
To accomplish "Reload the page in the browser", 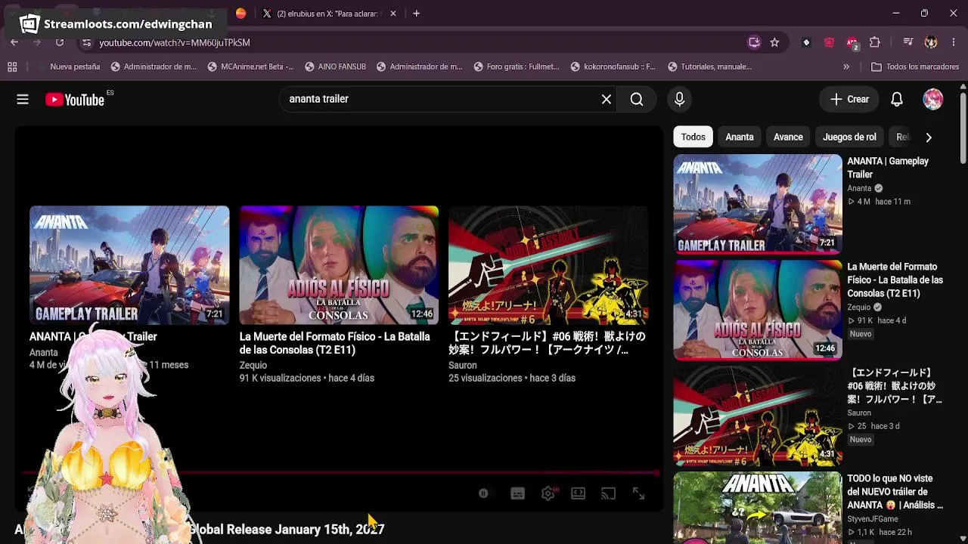I will point(60,42).
